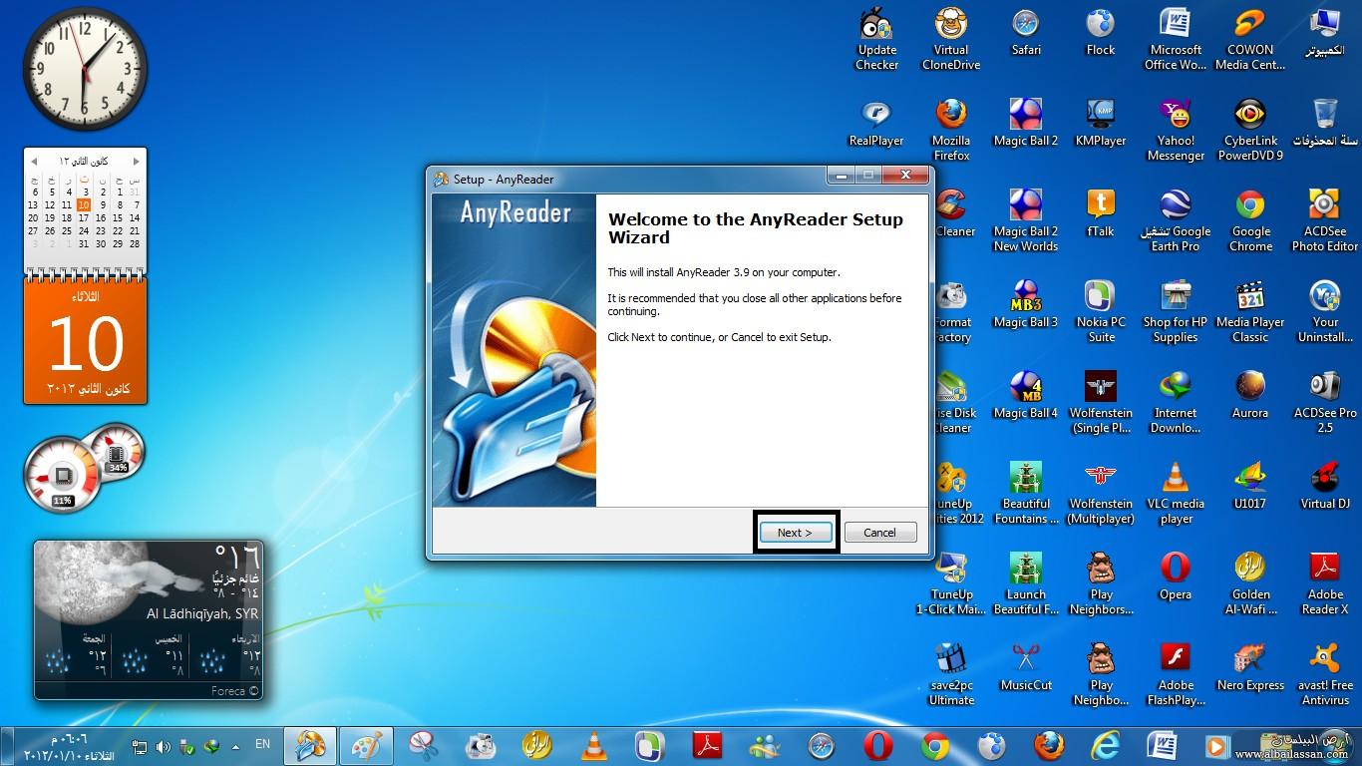The image size is (1362, 766).
Task: Select Flock browser desktop icon
Action: pos(1101,33)
